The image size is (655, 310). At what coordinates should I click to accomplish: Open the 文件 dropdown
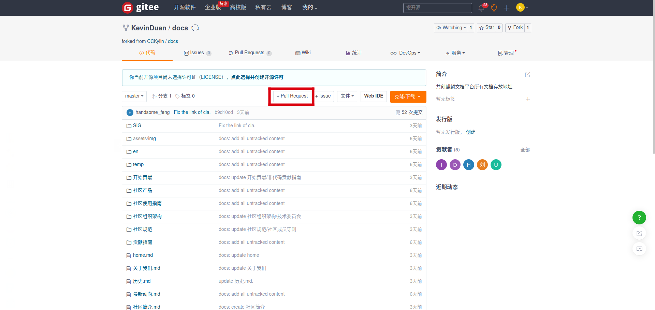click(347, 96)
